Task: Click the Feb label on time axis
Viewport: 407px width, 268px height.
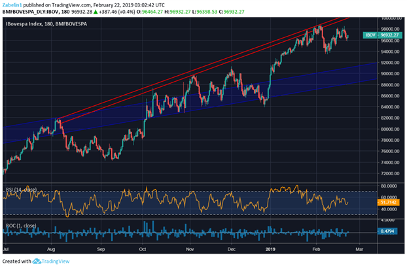Action: tap(316, 249)
